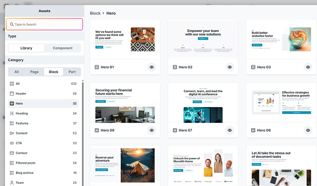Select the Content category row
The width and height of the screenshot is (317, 186).
(x=43, y=133)
